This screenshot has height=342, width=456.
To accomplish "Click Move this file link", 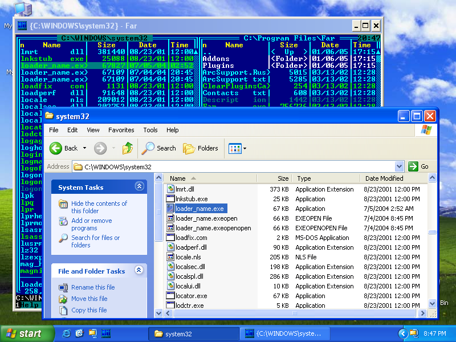I will click(x=89, y=299).
